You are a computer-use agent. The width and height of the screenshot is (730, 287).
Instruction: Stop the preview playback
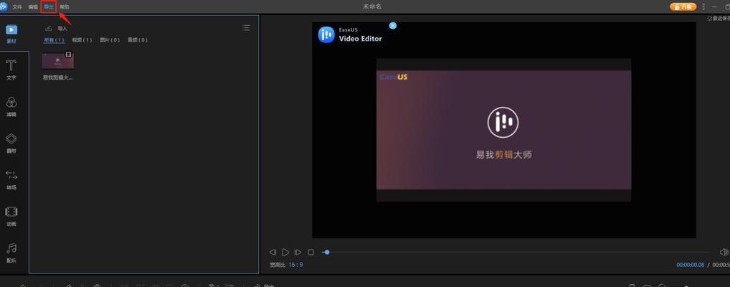pos(311,252)
